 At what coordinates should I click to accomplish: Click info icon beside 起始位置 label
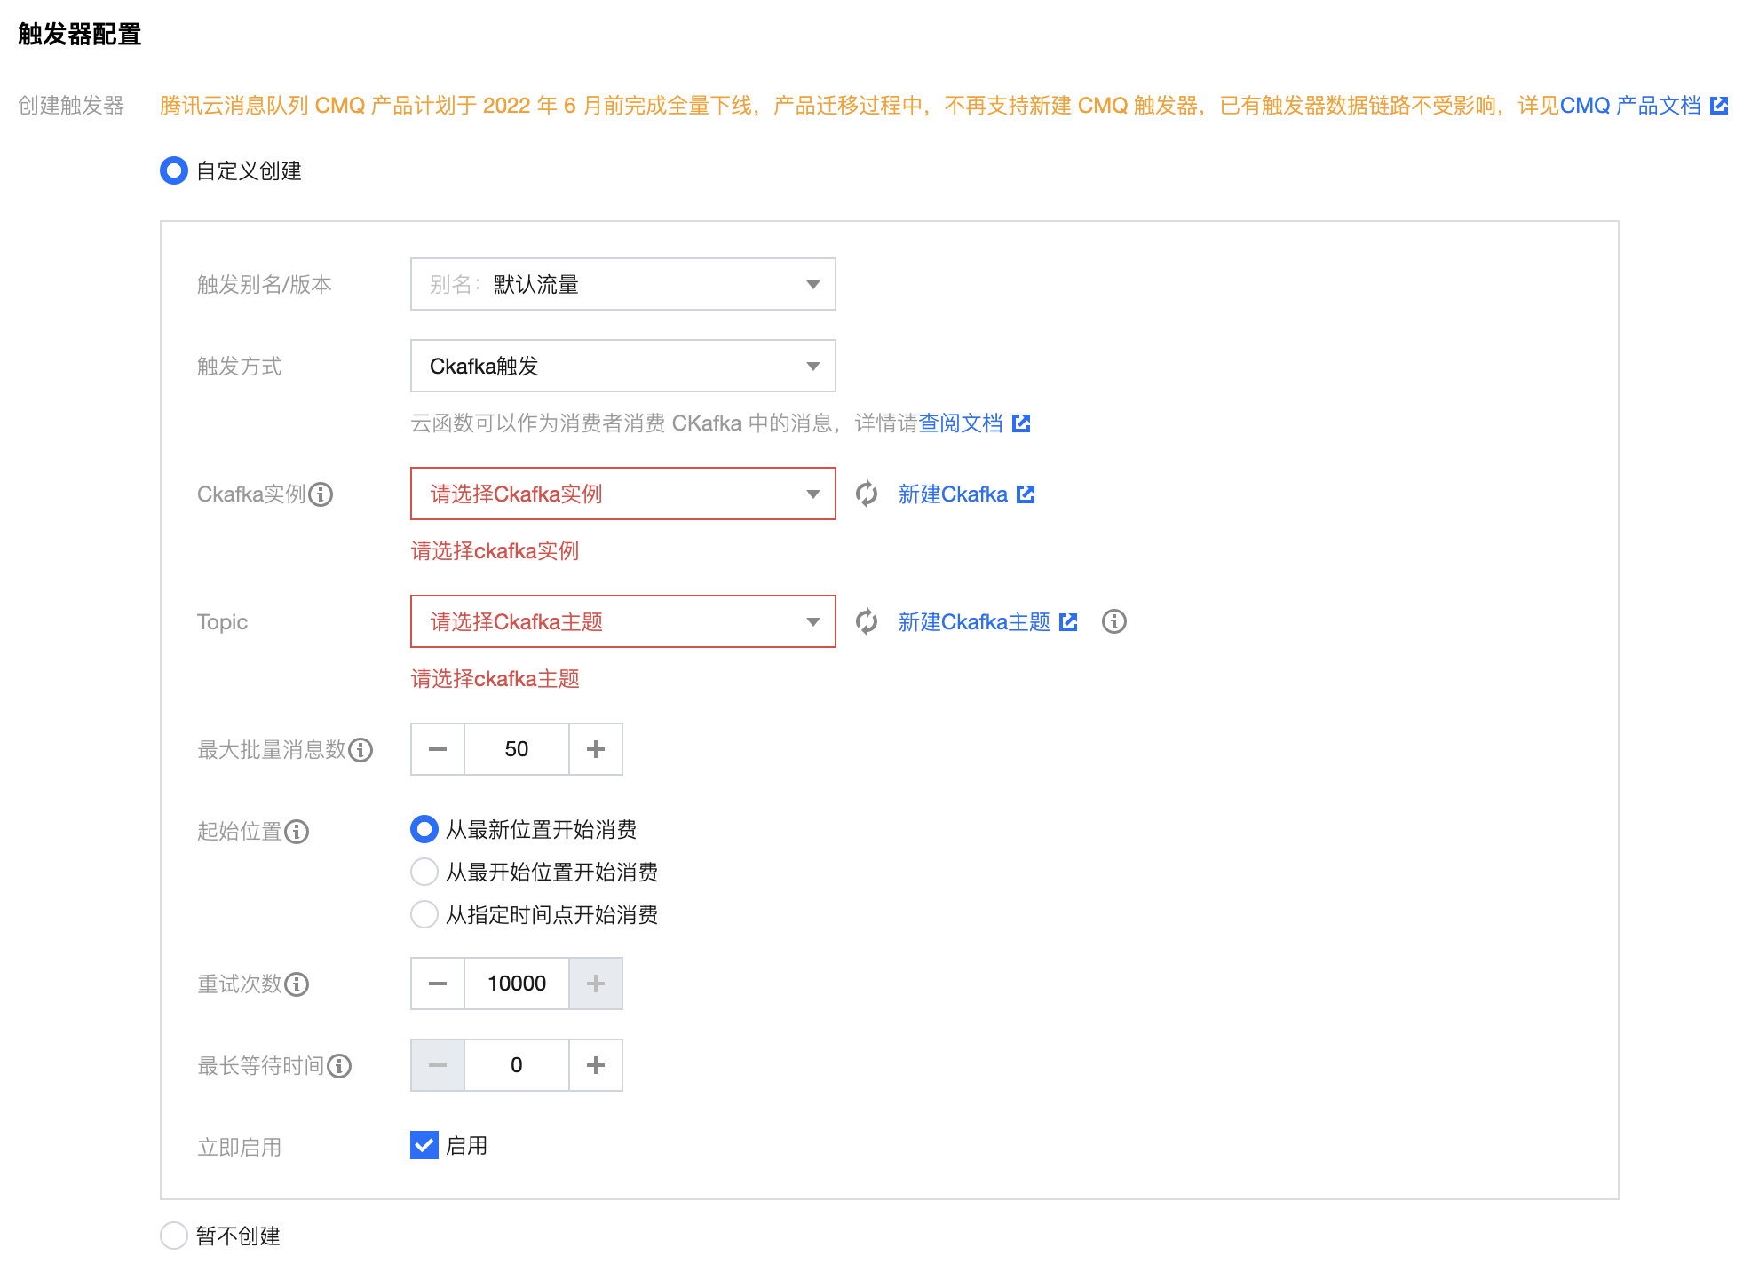click(x=297, y=832)
